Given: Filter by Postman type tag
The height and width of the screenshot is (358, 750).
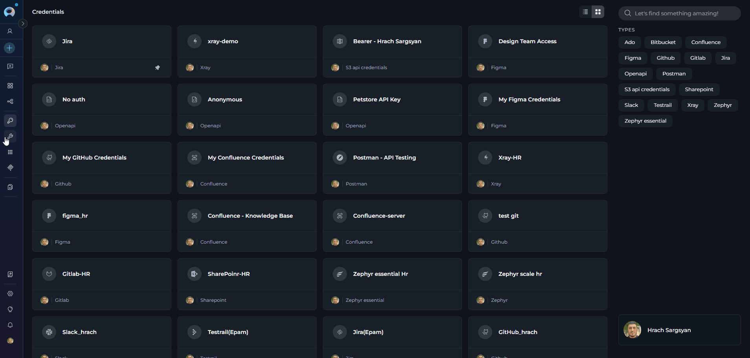Looking at the screenshot, I should point(674,73).
